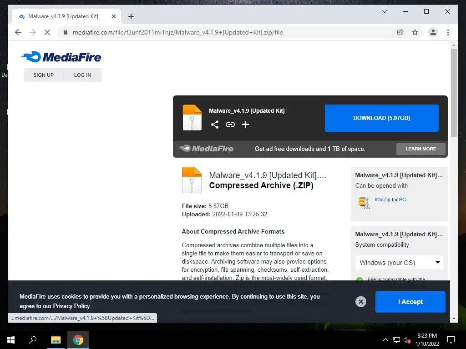This screenshot has height=349, width=466.
Task: Bookmark this page with the star icon
Action: pos(415,32)
